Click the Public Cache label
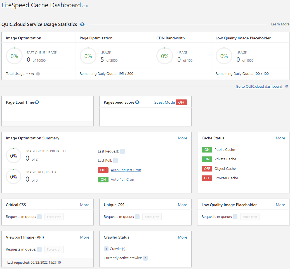Viewport: 290px width, 269px height. click(225, 150)
